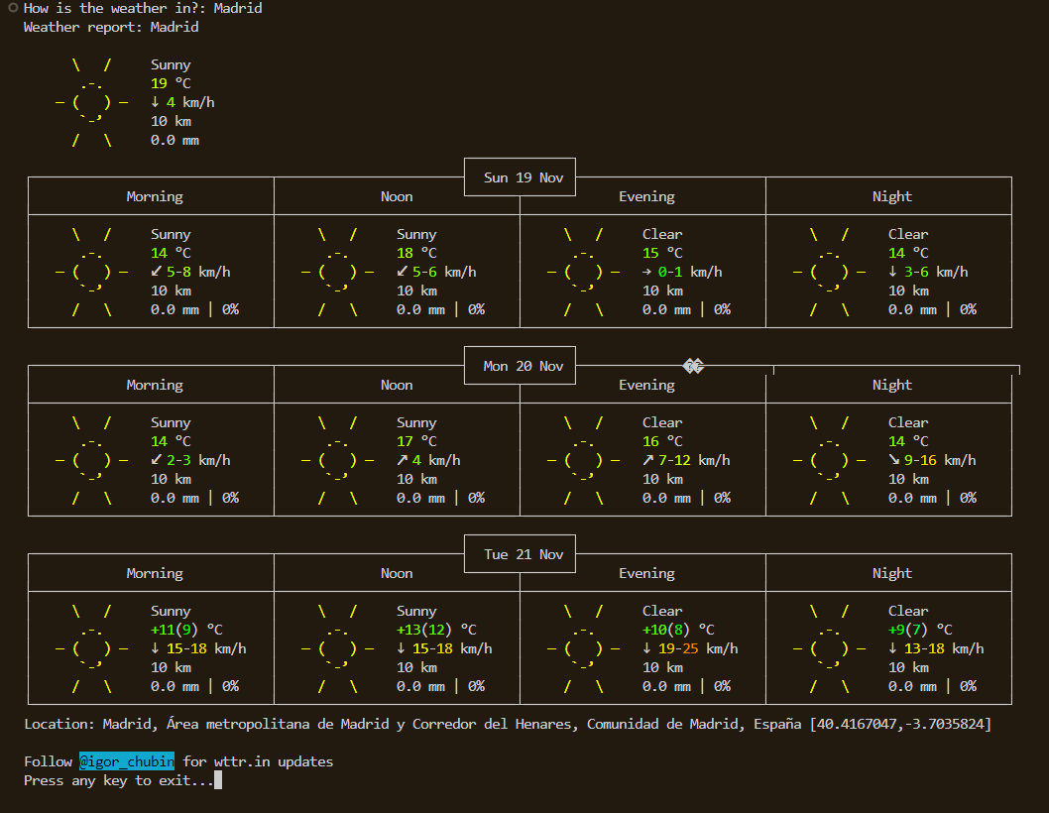Viewport: 1049px width, 813px height.
Task: Select the Monday night weather icon
Action: (x=829, y=460)
